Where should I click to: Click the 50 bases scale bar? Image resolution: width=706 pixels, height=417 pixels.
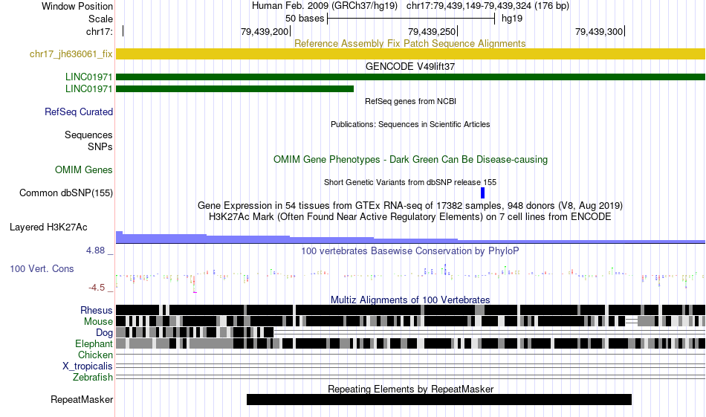pyautogui.click(x=411, y=19)
